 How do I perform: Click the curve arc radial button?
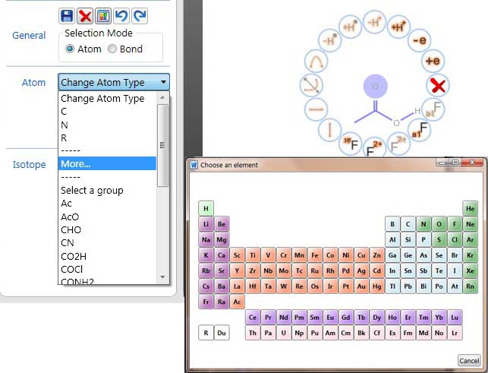tap(316, 61)
